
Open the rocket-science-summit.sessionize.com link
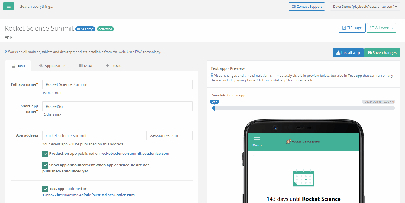[x=135, y=153]
